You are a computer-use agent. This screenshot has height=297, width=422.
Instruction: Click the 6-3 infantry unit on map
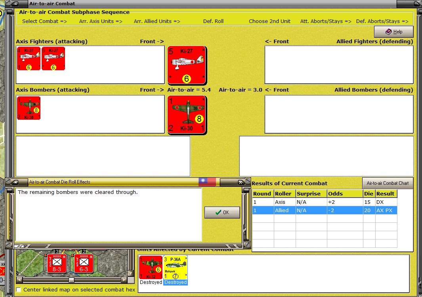click(84, 263)
